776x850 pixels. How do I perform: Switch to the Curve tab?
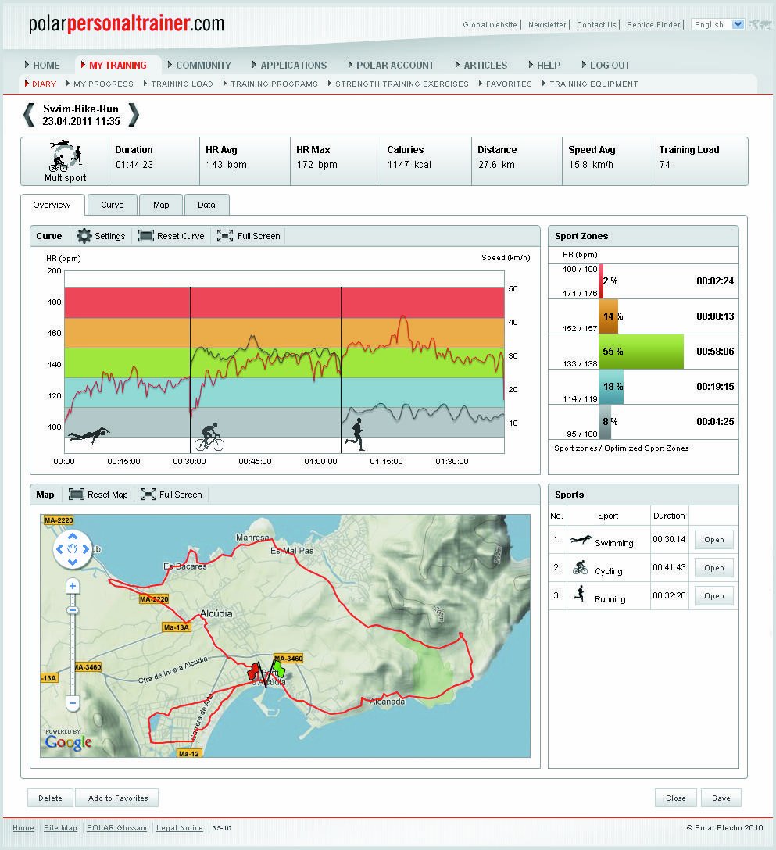click(x=112, y=205)
